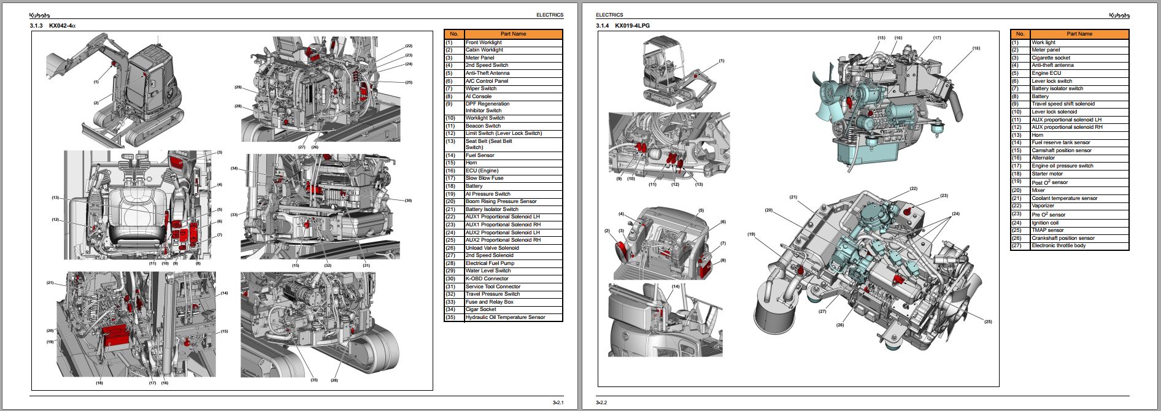Viewport: 1161px width, 411px height.
Task: Click 'Starter motor' row
Action: click(1070, 174)
